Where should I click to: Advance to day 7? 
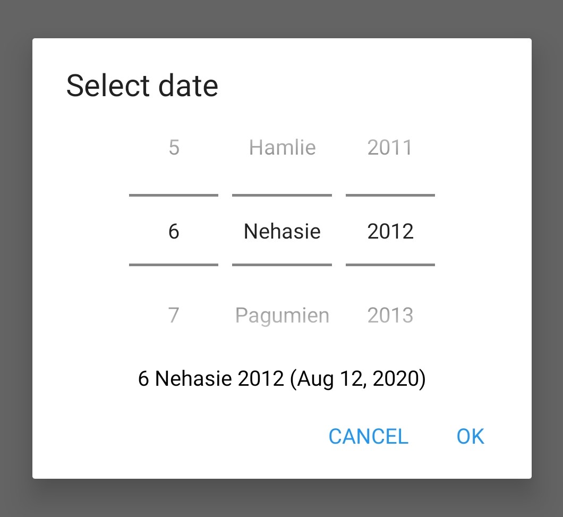coord(174,315)
